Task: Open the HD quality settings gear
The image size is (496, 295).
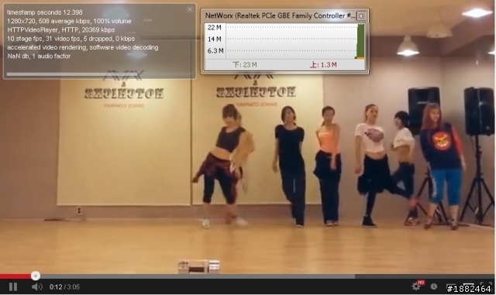Action: click(x=416, y=286)
